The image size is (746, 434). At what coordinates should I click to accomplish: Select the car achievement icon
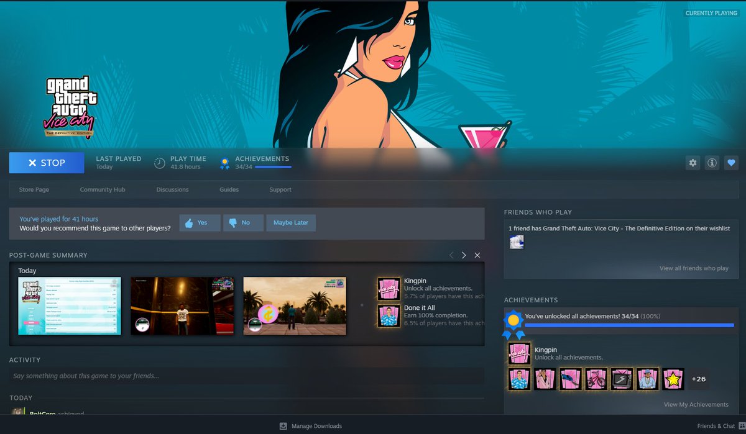[x=570, y=379]
